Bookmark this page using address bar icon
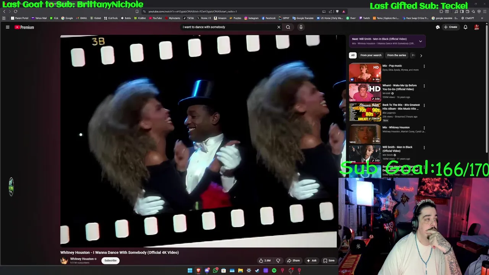The image size is (489, 275). [x=137, y=11]
